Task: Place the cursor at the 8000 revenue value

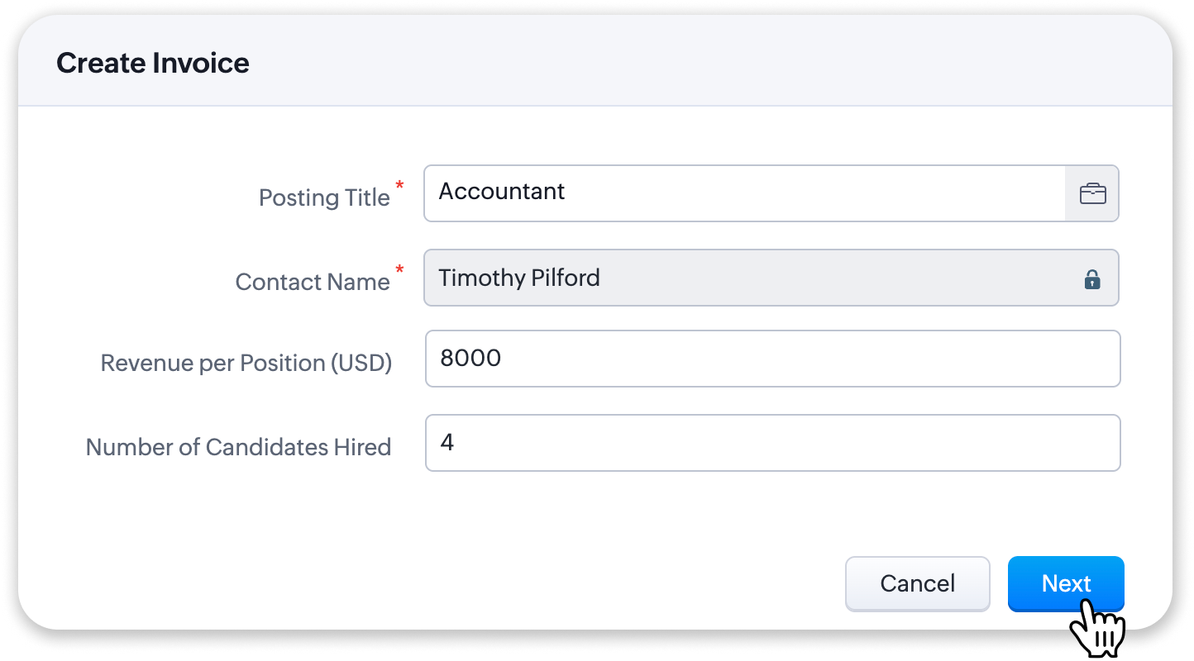Action: (x=470, y=359)
